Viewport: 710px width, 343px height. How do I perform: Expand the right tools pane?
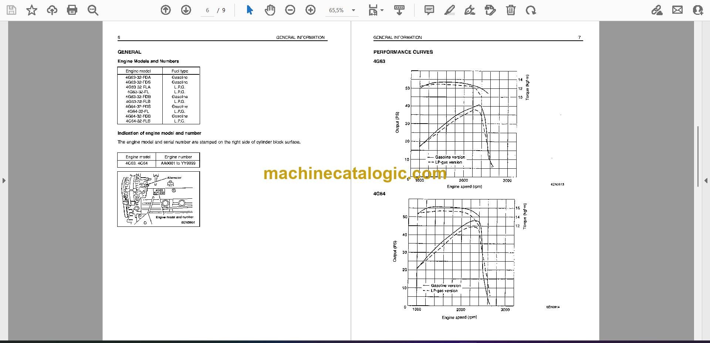coord(706,181)
